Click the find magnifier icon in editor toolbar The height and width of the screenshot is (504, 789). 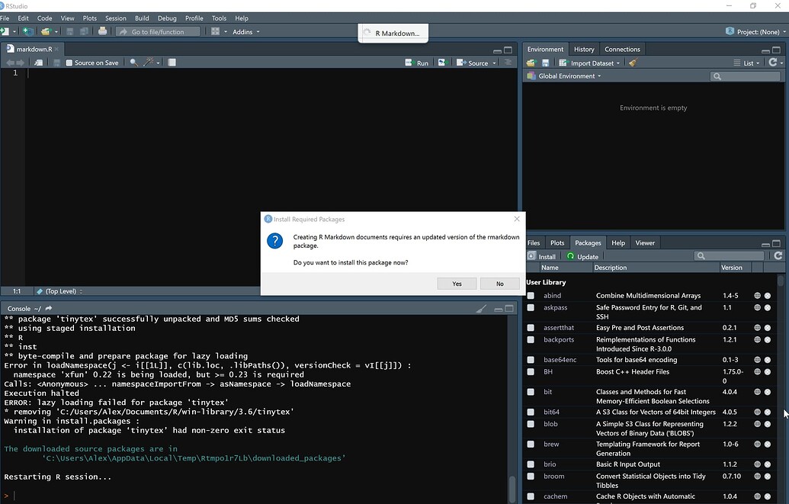[x=134, y=63]
